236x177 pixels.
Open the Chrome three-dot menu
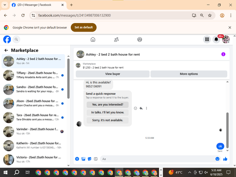coord(231,16)
